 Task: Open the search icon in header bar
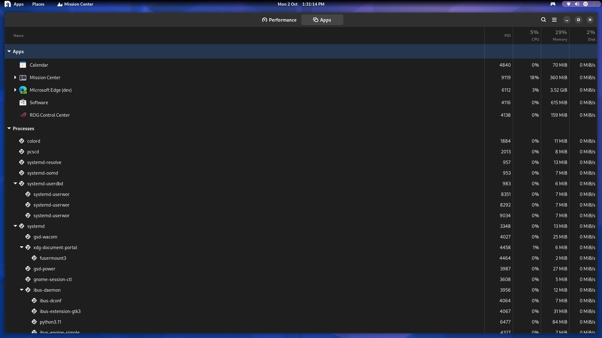pos(543,20)
